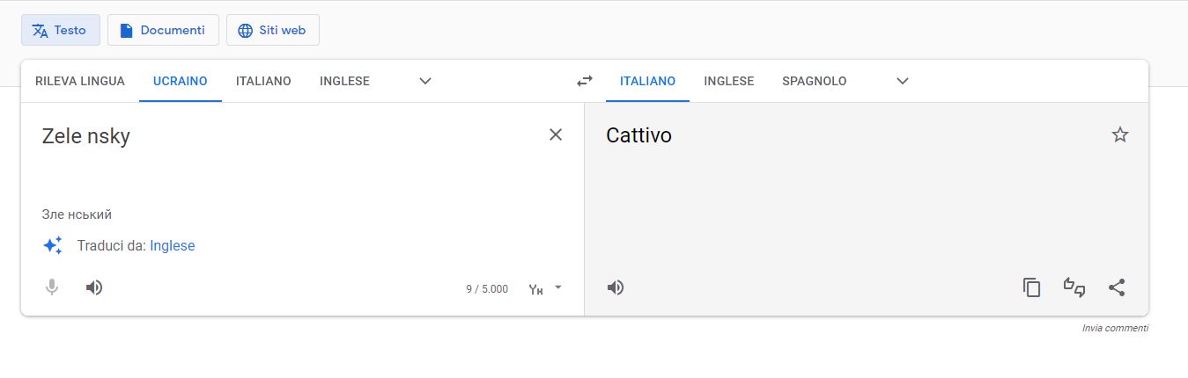This screenshot has height=378, width=1188.
Task: Swap source and target languages
Action: 585,81
